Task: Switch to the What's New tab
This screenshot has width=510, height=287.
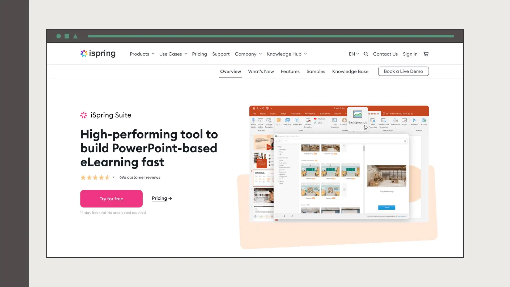Action: coord(261,71)
